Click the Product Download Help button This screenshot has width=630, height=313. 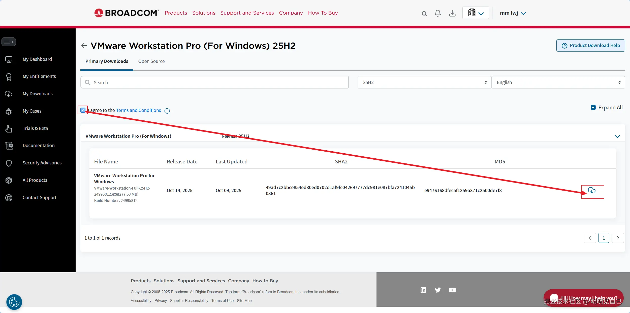click(x=590, y=46)
